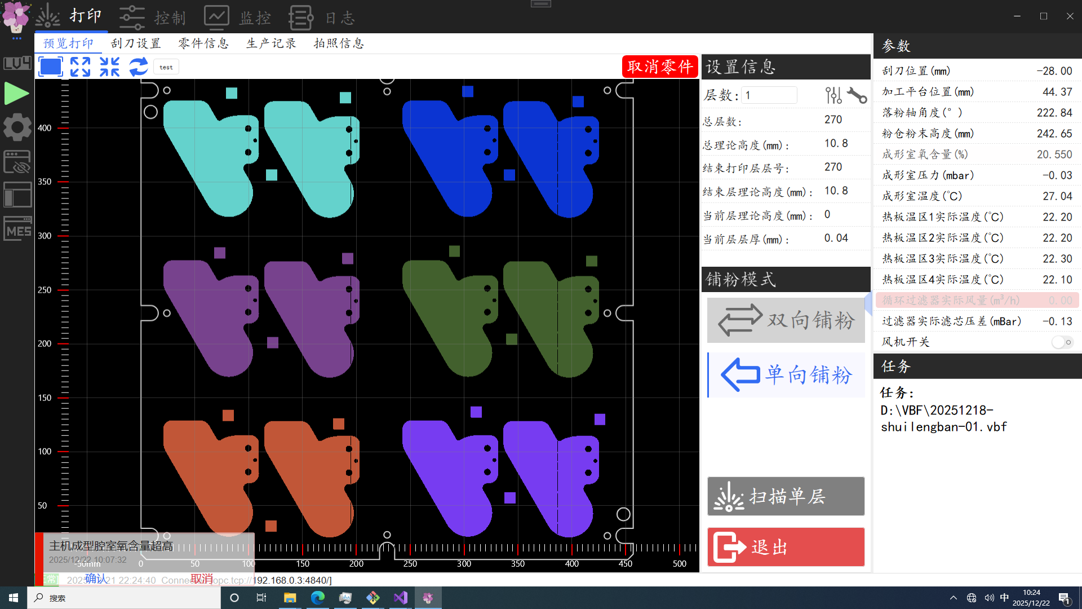Switch to the 刮刀设置 tab
This screenshot has height=609, width=1082.
[136, 43]
